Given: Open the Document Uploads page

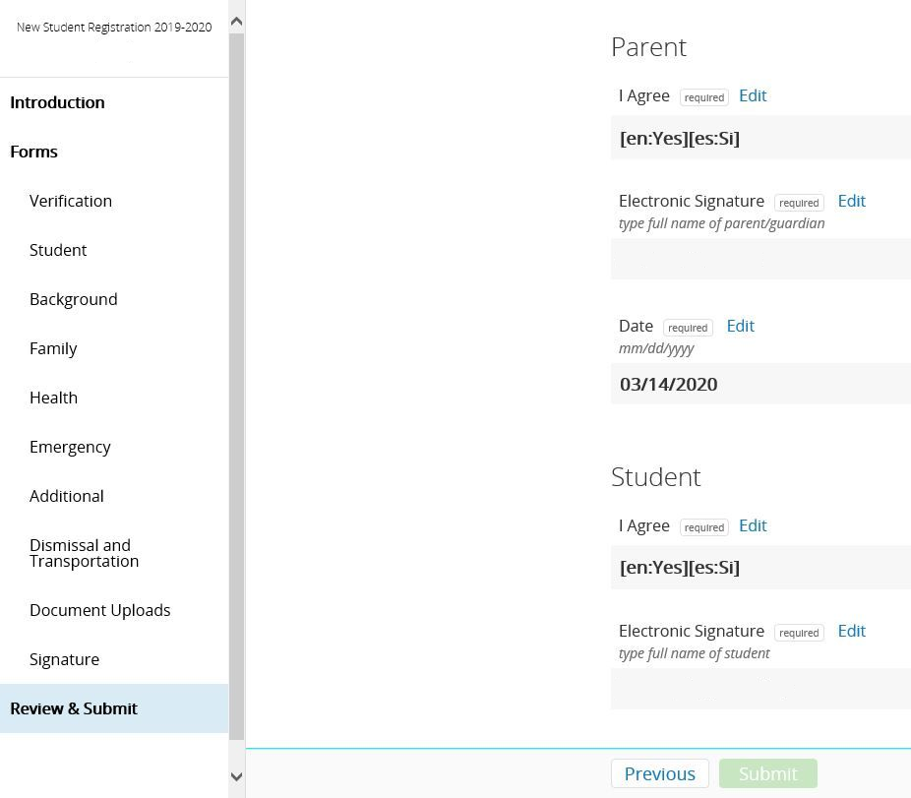Looking at the screenshot, I should 100,610.
